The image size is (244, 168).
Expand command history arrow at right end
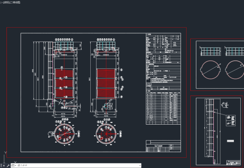pyautogui.click(x=140, y=166)
